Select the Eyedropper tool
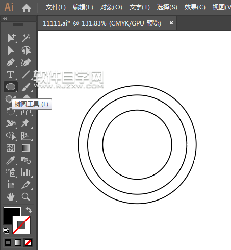Viewport: 231px width, 250px height. click(11, 160)
